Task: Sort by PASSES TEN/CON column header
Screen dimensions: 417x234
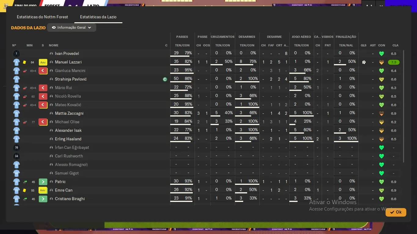Action: (x=182, y=45)
